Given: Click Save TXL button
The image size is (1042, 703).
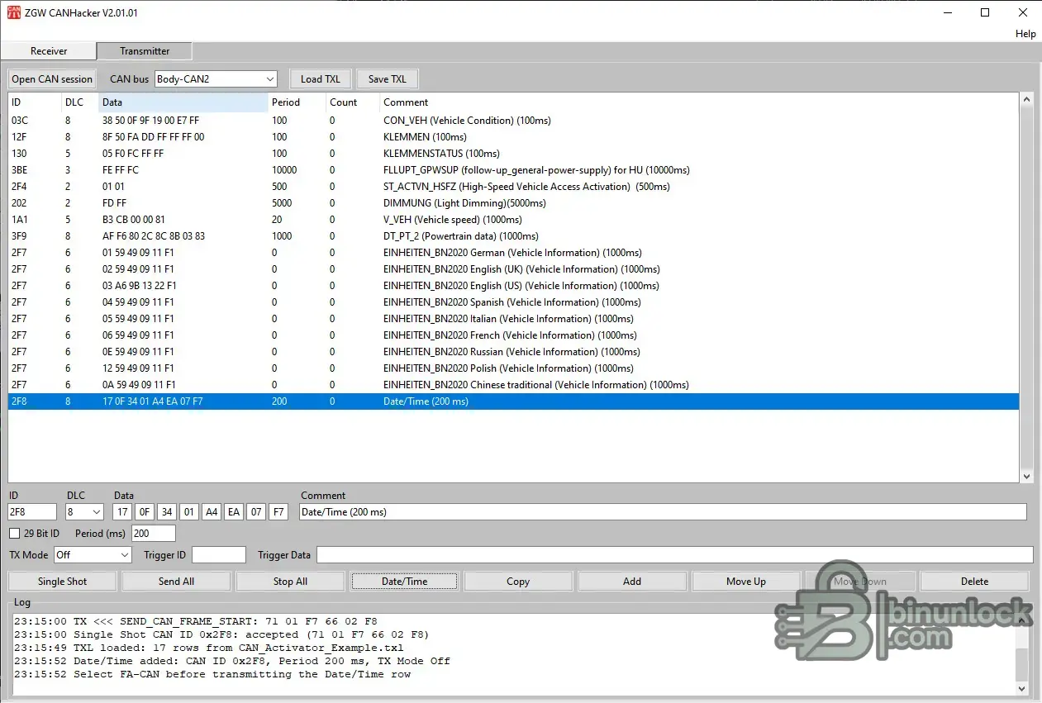Looking at the screenshot, I should pos(388,79).
